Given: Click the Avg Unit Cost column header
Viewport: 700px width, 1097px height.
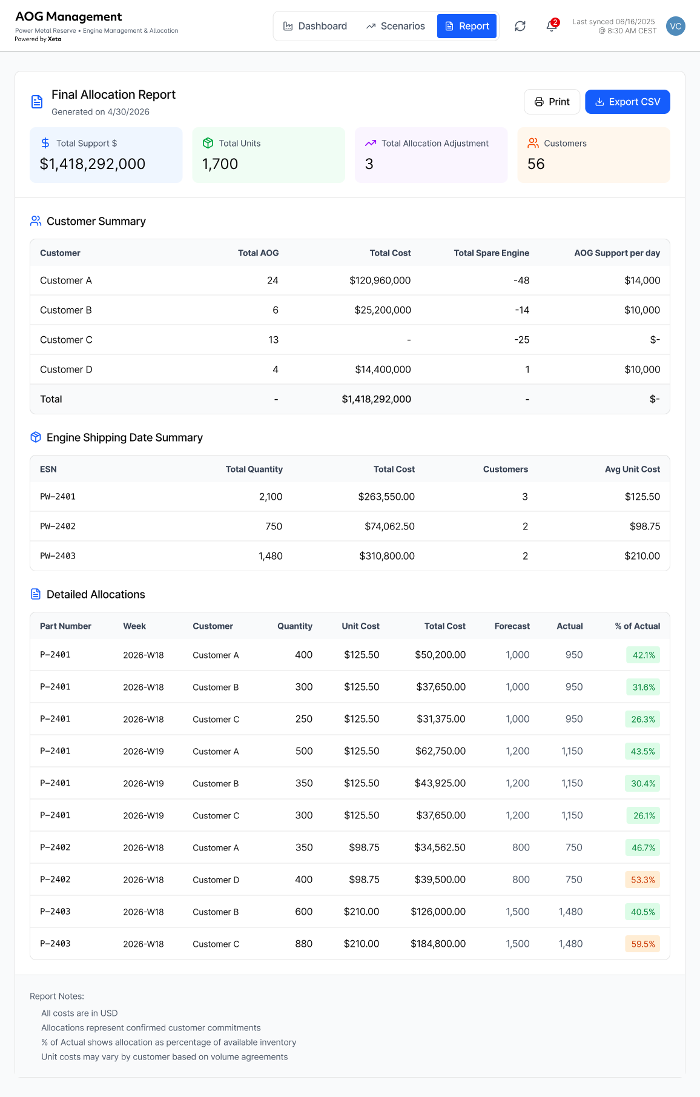Looking at the screenshot, I should pyautogui.click(x=632, y=469).
